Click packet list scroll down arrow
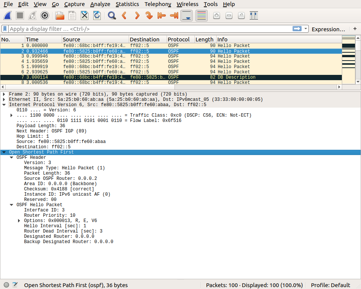 (x=358, y=82)
